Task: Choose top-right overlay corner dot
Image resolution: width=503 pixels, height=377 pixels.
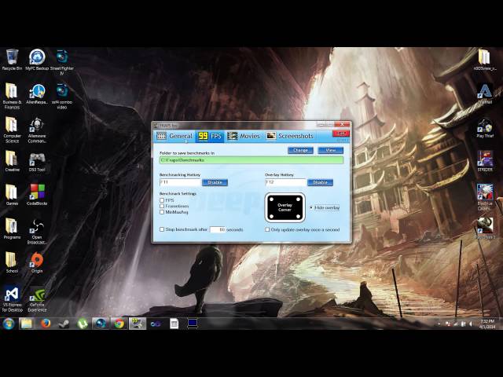Action: coord(298,199)
